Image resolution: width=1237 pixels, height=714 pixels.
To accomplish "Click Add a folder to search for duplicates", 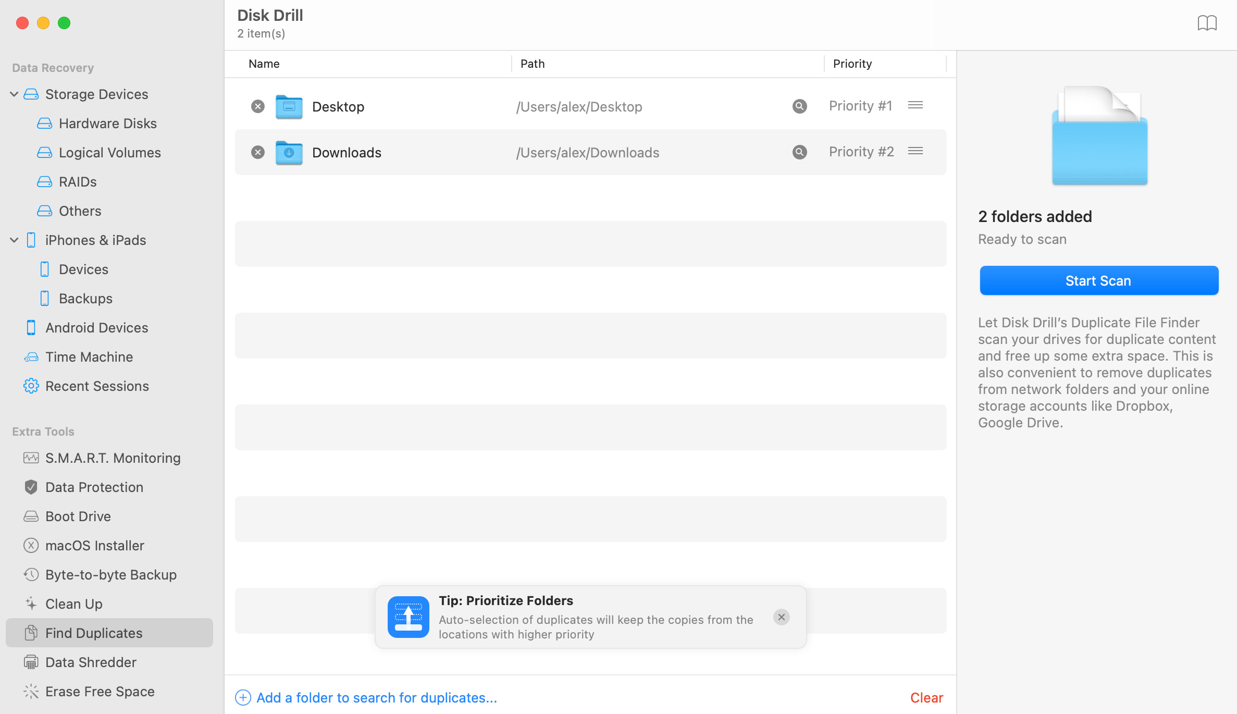I will click(x=376, y=697).
